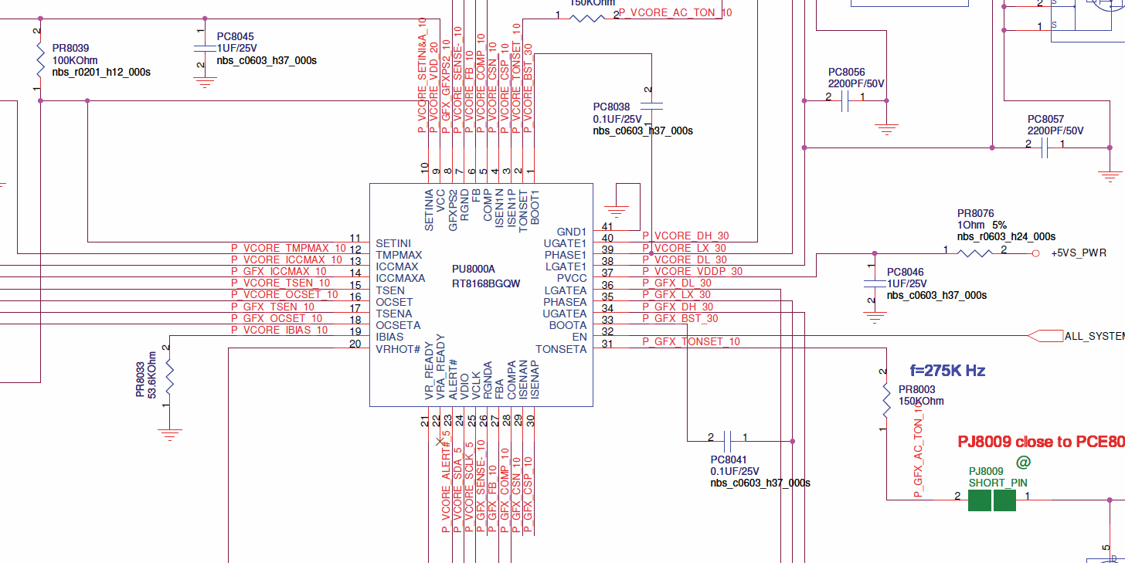Select net label P_VCORE_OCSET_10
The width and height of the screenshot is (1125, 563).
coord(284,294)
